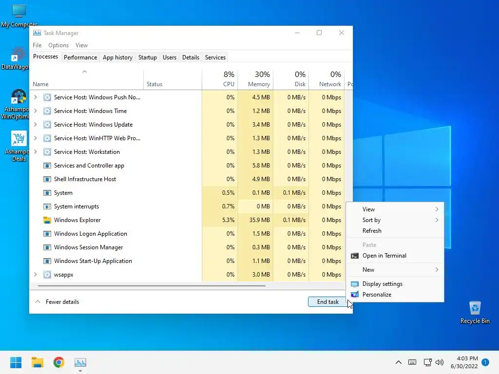This screenshot has width=499, height=374.
Task: Select the My Computer desktop icon
Action: pos(19,16)
